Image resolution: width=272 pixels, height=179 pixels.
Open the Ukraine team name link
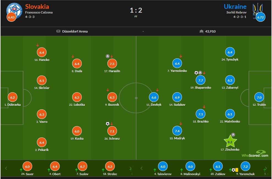tap(235, 7)
